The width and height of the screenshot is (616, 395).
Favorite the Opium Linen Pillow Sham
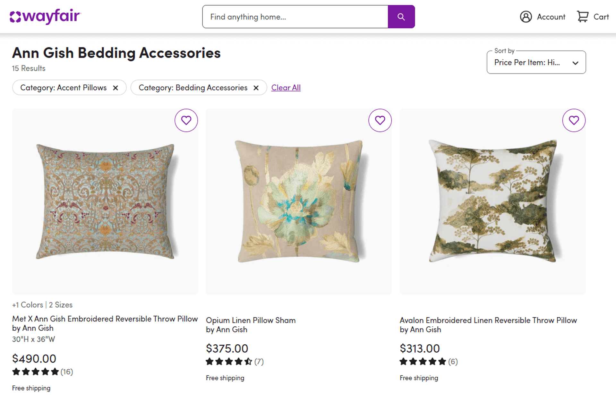click(x=380, y=120)
